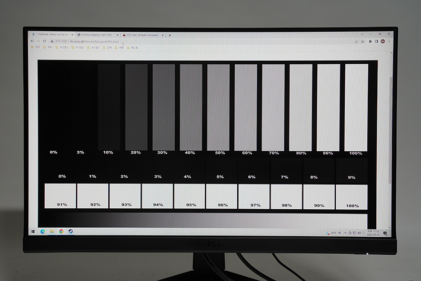Open the Extensions puzzle icon

pos(370,42)
